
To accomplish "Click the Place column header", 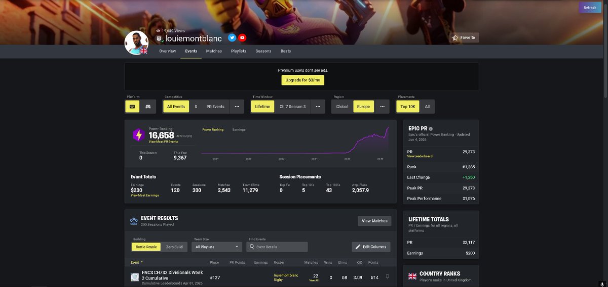I will [214, 262].
